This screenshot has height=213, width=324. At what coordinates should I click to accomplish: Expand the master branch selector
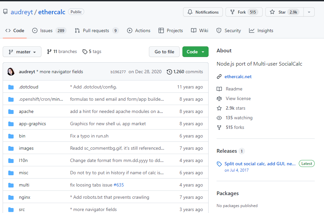point(22,52)
